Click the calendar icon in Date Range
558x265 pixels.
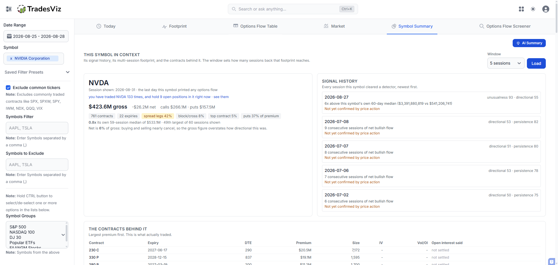pos(9,36)
